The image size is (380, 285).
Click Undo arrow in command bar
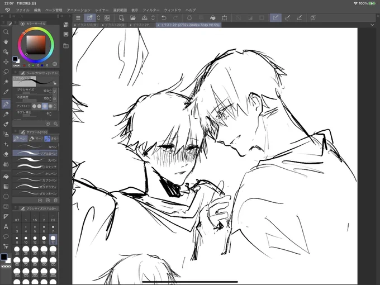(164, 18)
